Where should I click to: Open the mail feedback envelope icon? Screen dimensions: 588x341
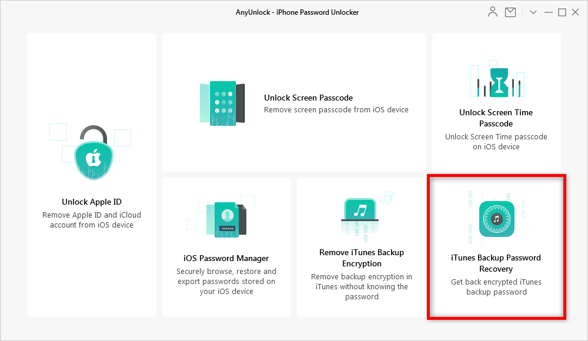(510, 12)
